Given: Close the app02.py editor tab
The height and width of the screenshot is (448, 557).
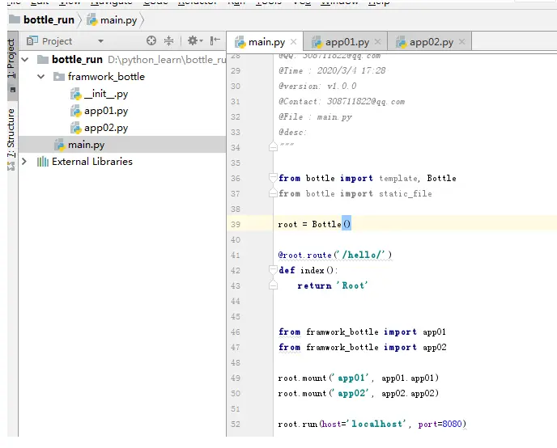Looking at the screenshot, I should (x=461, y=42).
